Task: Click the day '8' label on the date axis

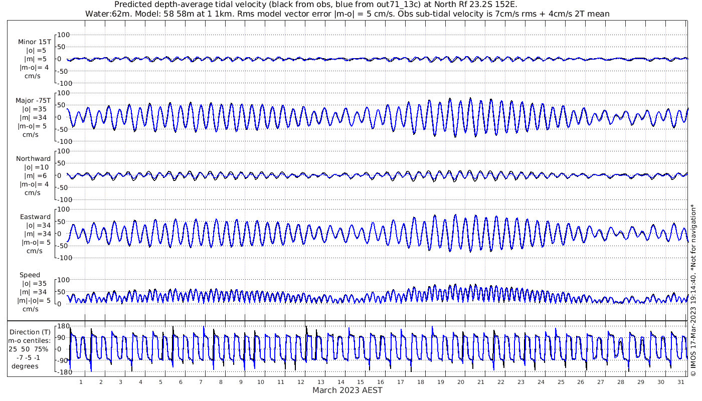Action: click(221, 382)
